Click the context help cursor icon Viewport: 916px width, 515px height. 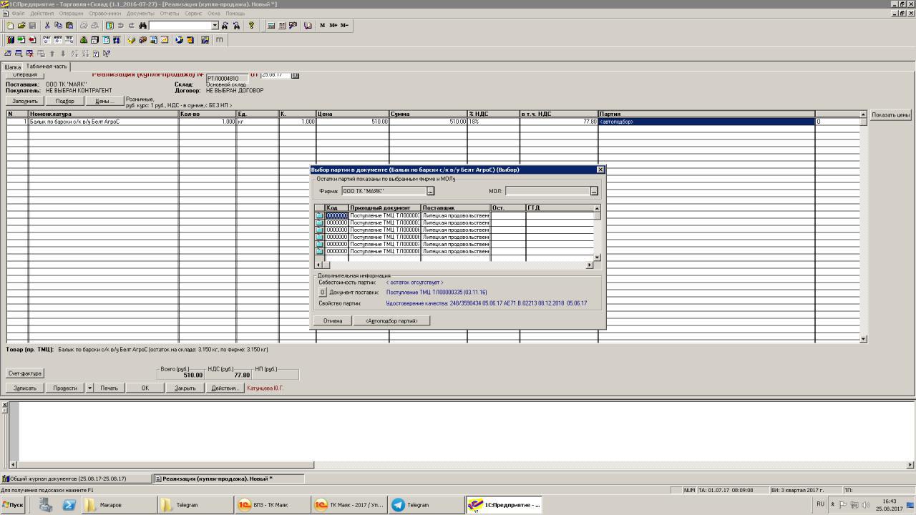pos(107,54)
